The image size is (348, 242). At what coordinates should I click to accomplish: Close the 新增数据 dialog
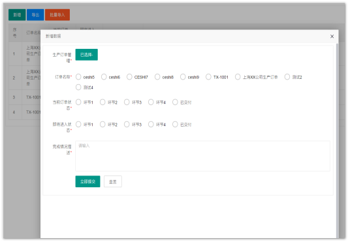click(332, 37)
